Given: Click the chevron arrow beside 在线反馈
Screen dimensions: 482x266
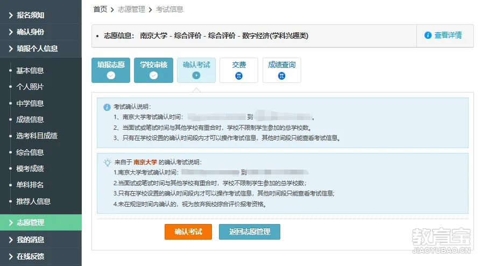Looking at the screenshot, I should point(11,256).
